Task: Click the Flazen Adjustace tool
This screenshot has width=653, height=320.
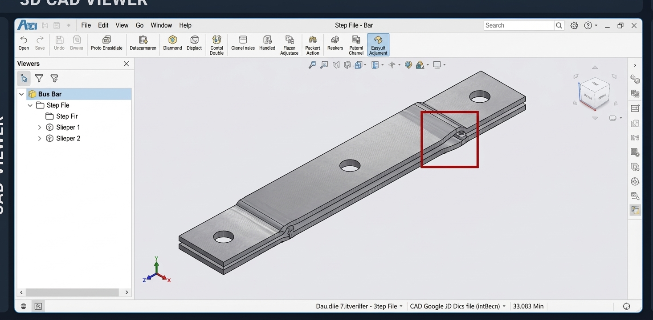Action: click(x=289, y=45)
